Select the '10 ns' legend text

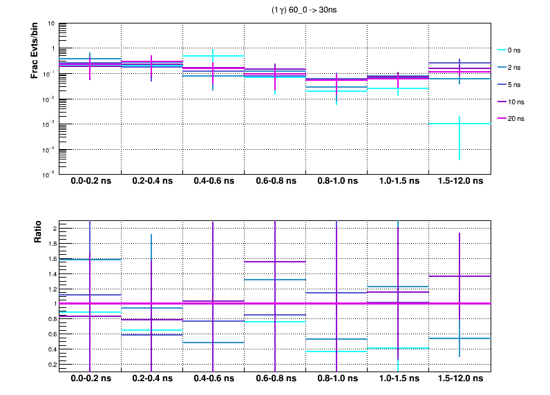pyautogui.click(x=517, y=102)
